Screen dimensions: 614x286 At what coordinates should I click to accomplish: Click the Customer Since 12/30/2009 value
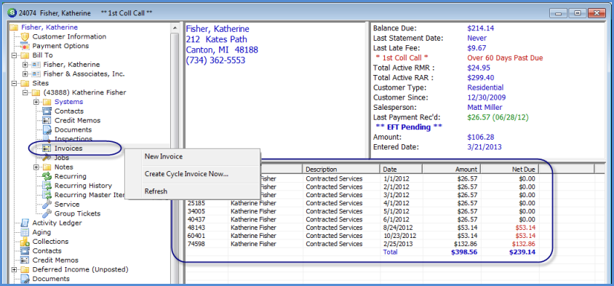tap(487, 98)
